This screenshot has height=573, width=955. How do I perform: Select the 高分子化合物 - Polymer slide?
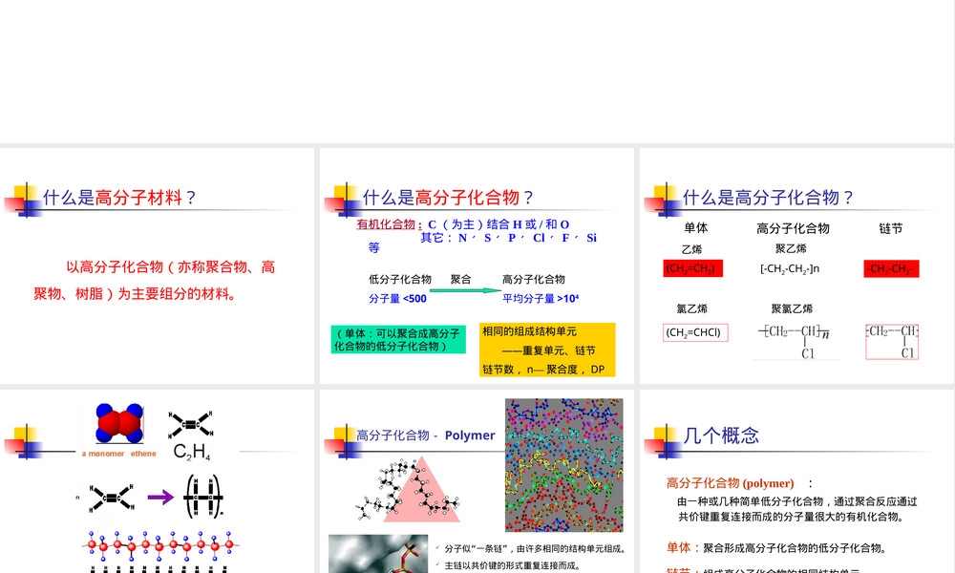pyautogui.click(x=477, y=481)
